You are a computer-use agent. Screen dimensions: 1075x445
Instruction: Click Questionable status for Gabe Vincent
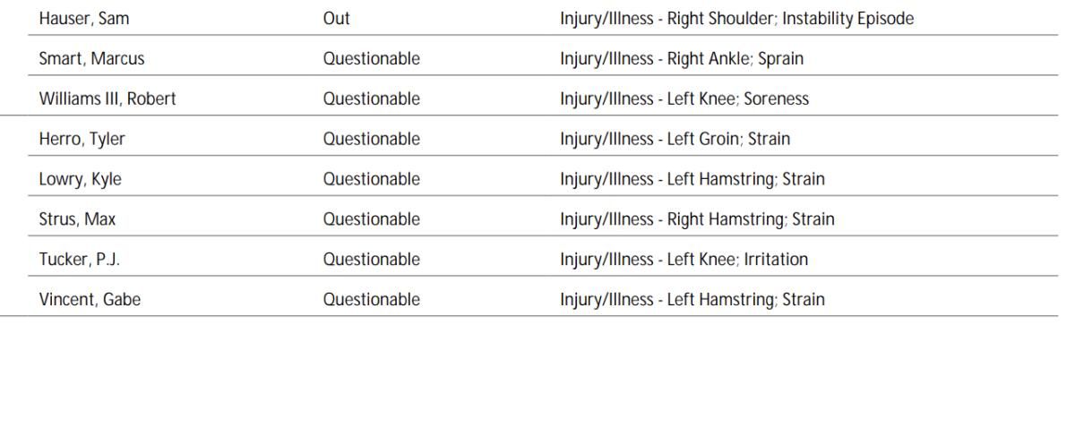(x=371, y=300)
